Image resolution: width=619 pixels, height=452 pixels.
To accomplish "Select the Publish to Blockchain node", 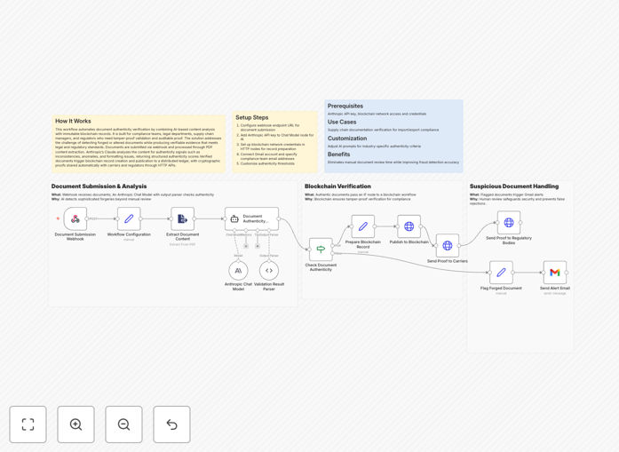I will pos(409,226).
